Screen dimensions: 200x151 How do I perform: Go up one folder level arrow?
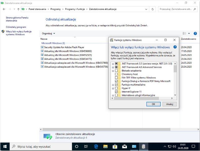click(18, 9)
